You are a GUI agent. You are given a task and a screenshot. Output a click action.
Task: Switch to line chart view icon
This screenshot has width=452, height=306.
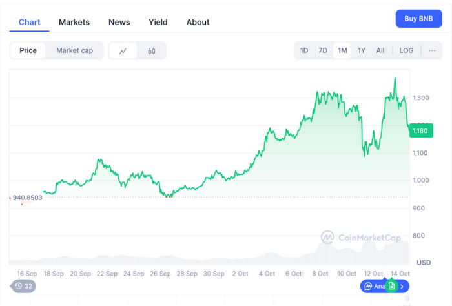pos(123,50)
